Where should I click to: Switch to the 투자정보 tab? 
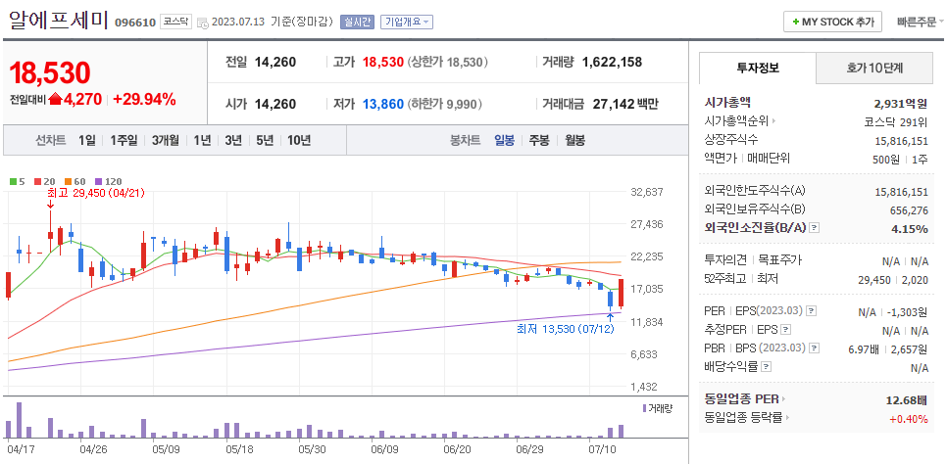758,69
